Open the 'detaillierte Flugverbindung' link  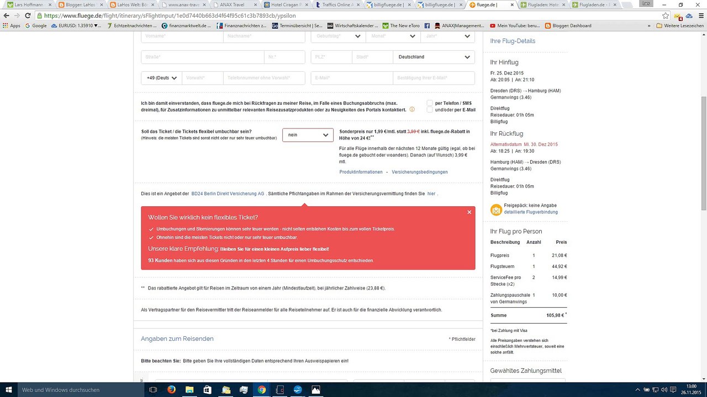pos(531,212)
